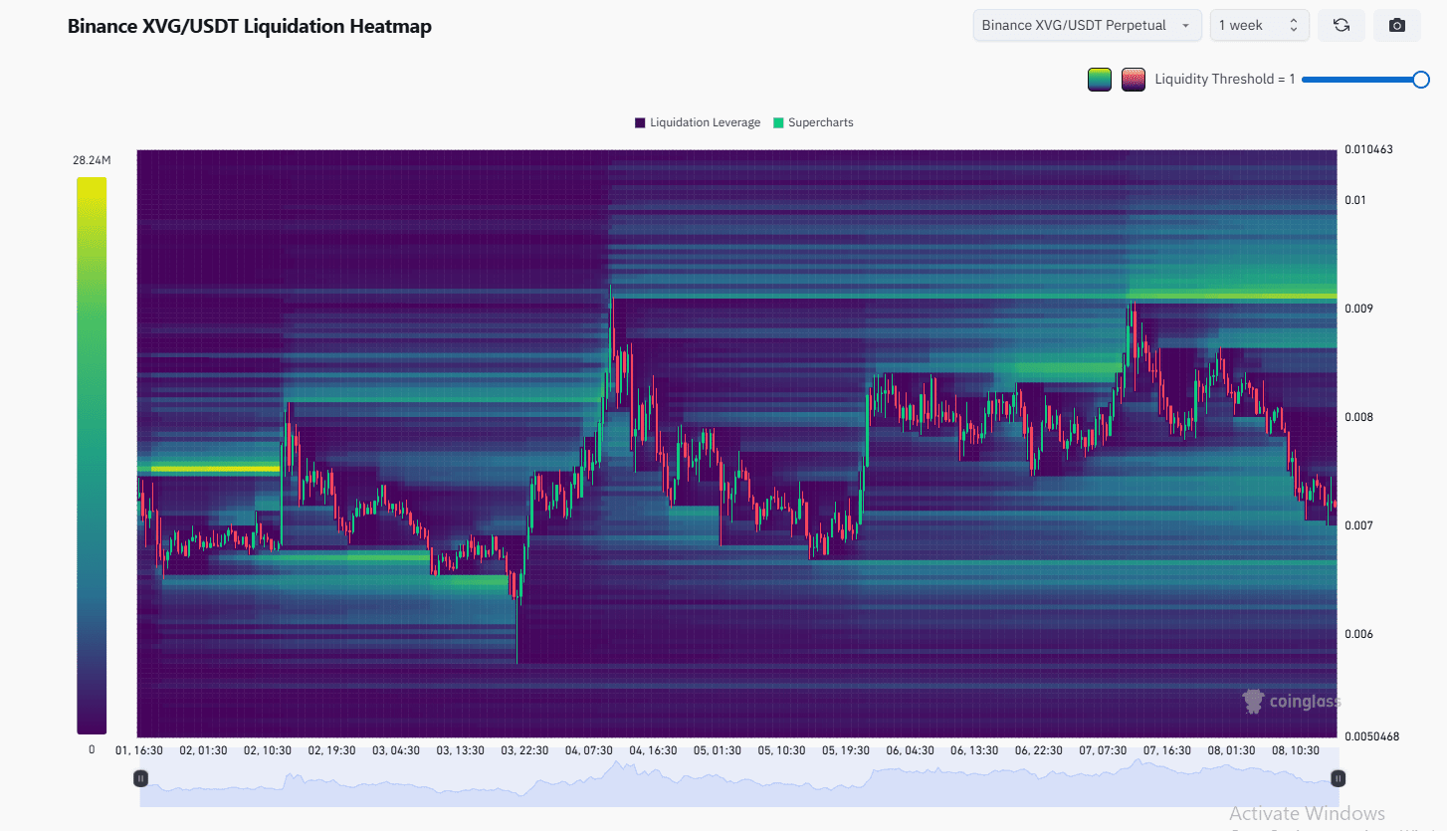Grab the left pause-style handle of the range selector
This screenshot has width=1447, height=831.
[140, 778]
